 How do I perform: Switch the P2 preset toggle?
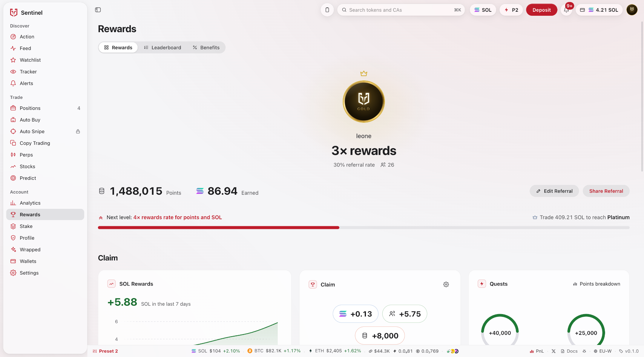[511, 10]
